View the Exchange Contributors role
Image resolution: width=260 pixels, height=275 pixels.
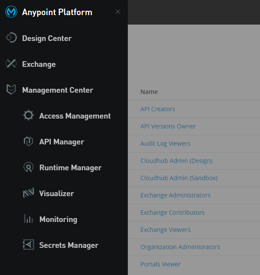172,212
